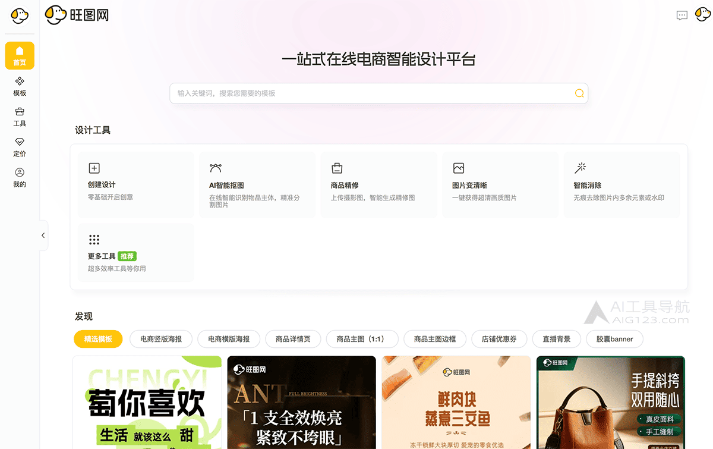713x449 pixels.
Task: Click the 设计工具 section heading
Action: 93,130
